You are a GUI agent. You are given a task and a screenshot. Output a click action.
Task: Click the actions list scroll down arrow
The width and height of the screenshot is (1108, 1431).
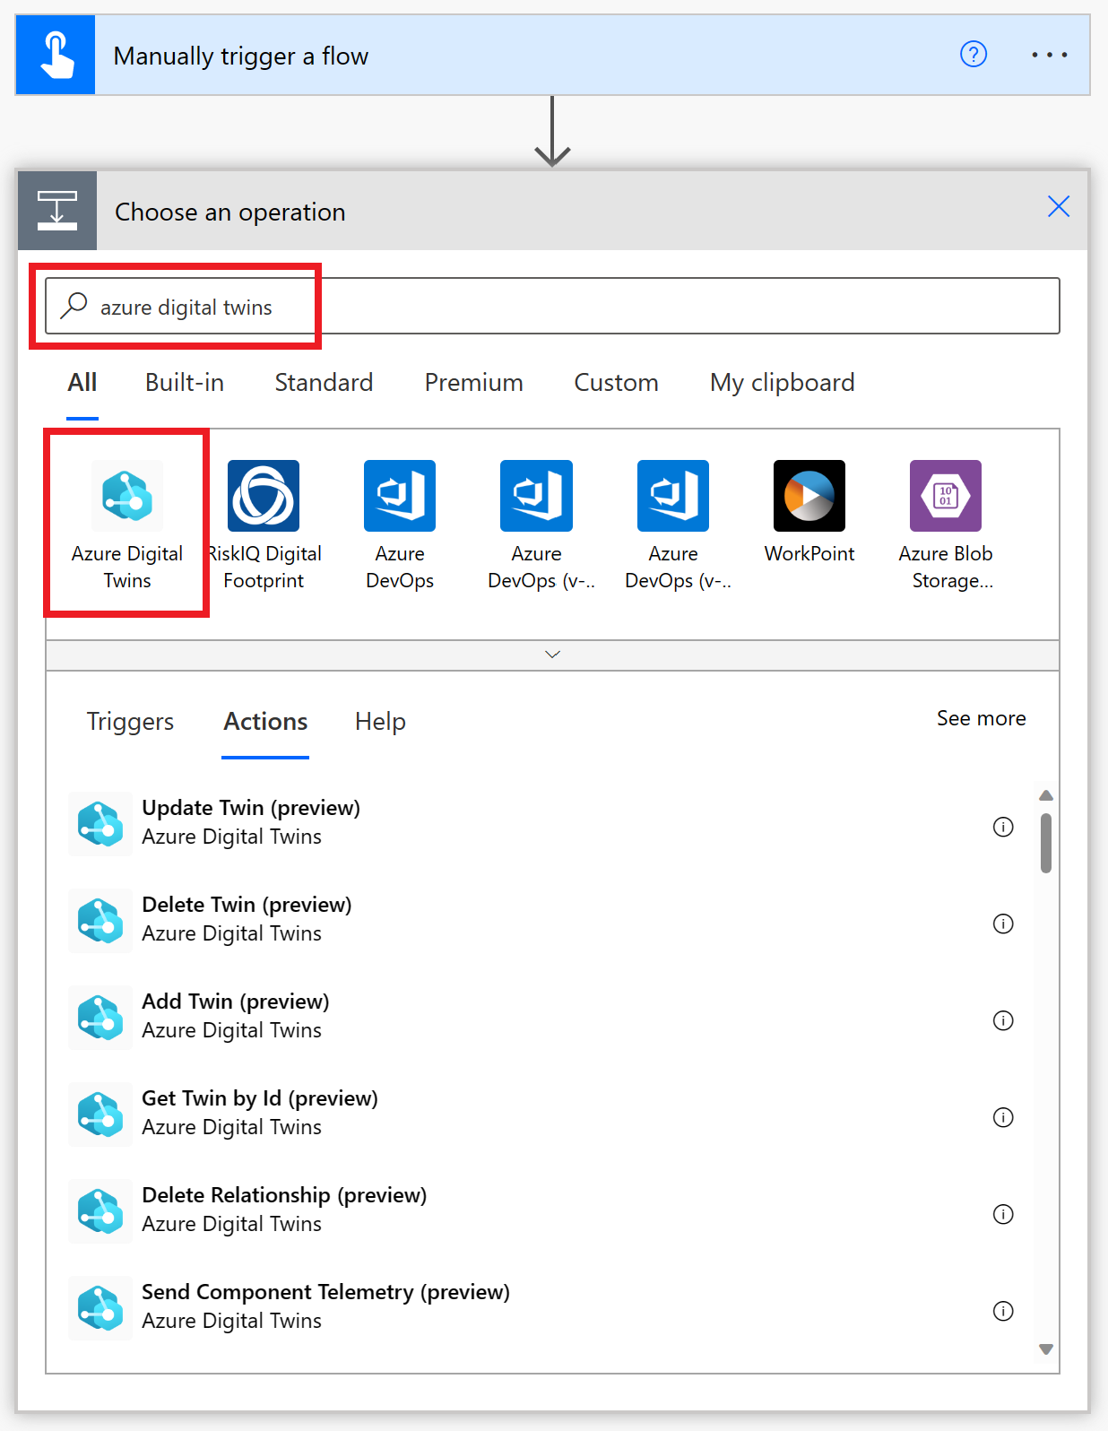tap(1045, 1349)
